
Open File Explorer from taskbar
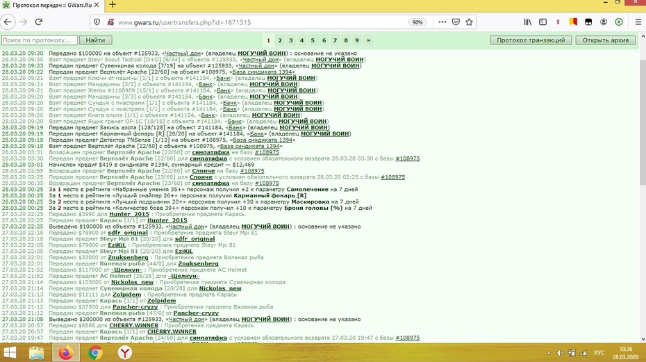[x=36, y=353]
